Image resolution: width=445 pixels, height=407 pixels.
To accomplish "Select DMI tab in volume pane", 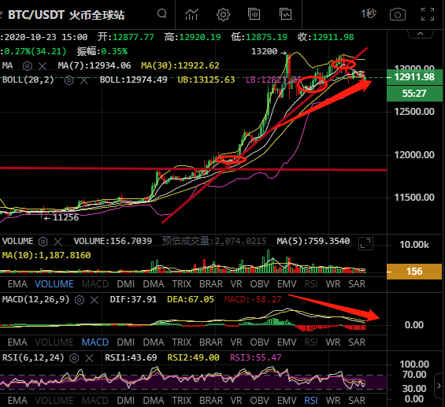I will [x=125, y=284].
